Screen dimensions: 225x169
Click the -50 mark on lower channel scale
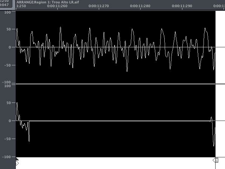pyautogui.click(x=8, y=139)
